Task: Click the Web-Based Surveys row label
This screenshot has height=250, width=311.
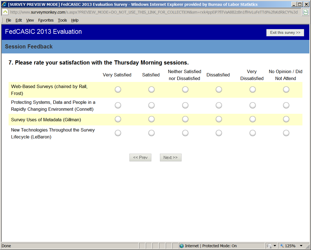Action: point(49,90)
